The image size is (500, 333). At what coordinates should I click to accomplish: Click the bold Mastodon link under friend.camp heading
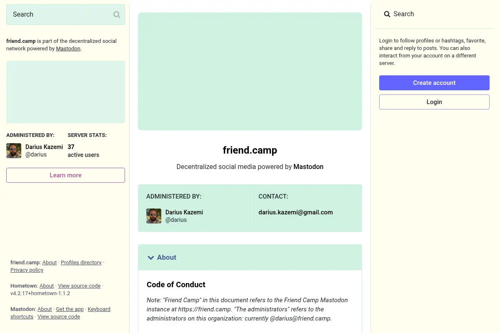308,166
